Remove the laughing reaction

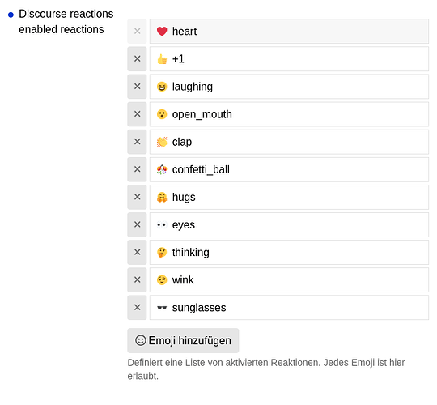click(137, 87)
